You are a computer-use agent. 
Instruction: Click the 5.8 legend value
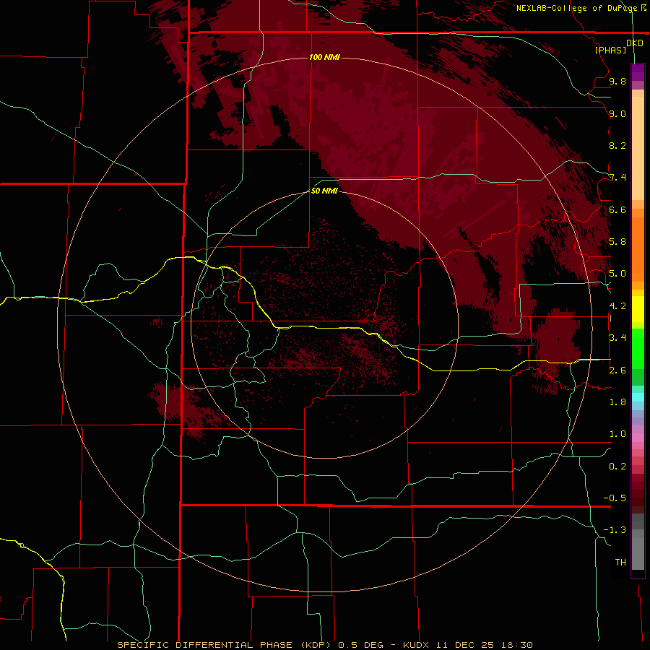coord(617,242)
